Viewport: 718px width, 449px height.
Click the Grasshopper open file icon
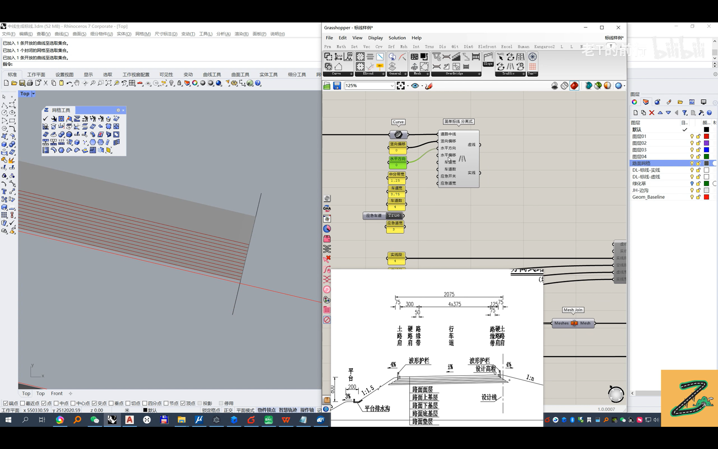[x=327, y=86]
